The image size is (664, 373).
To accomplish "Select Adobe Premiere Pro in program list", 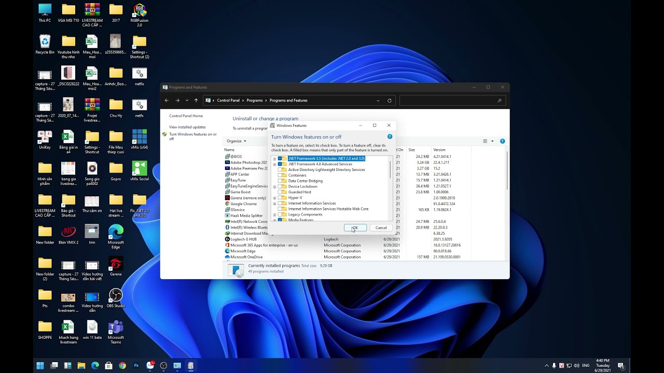I will coord(246,168).
